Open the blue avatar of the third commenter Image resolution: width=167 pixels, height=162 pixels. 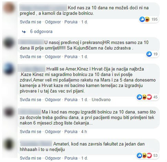click(9, 69)
